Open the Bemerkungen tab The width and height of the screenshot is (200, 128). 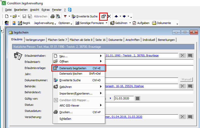[x=166, y=40]
